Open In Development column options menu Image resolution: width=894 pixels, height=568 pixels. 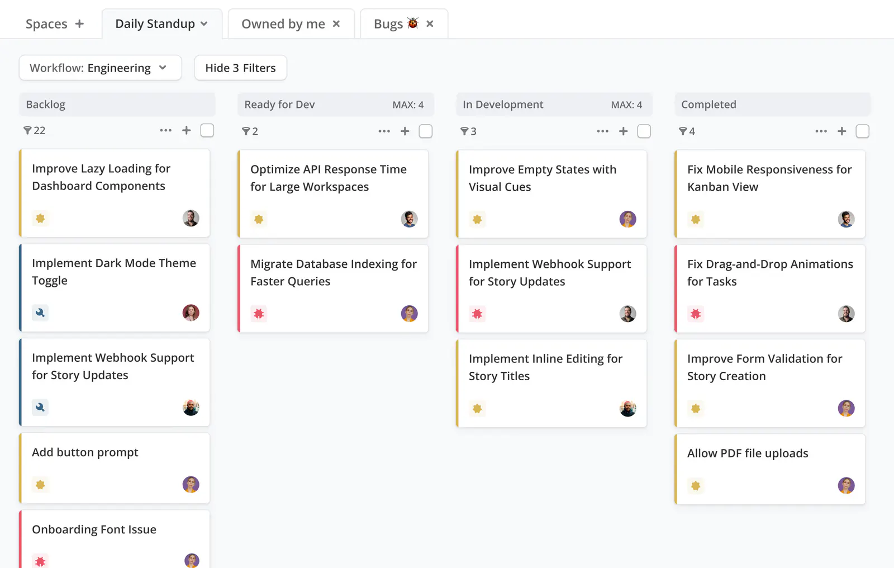point(603,131)
